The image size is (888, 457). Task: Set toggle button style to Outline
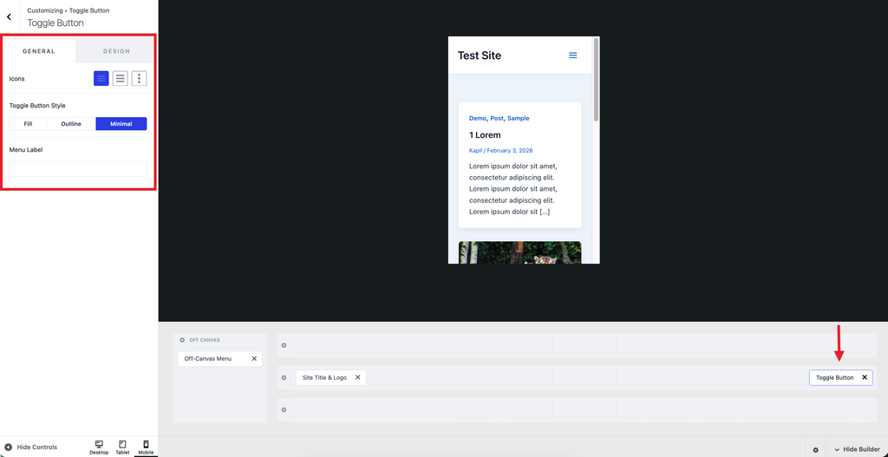[71, 123]
